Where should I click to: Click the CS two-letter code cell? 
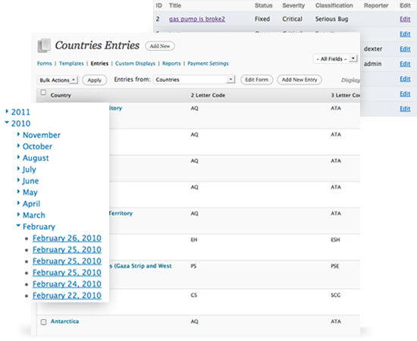pyautogui.click(x=194, y=295)
